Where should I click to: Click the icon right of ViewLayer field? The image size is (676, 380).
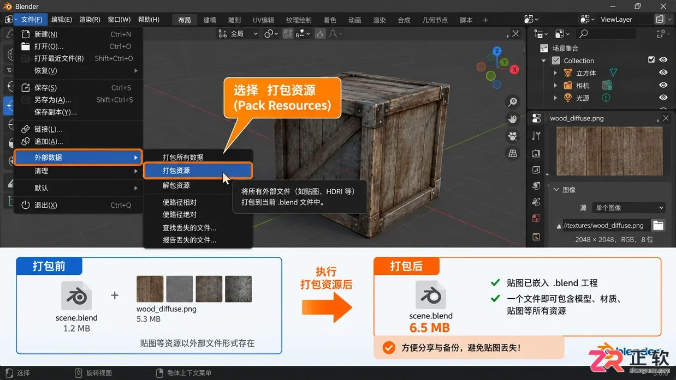tap(660, 19)
